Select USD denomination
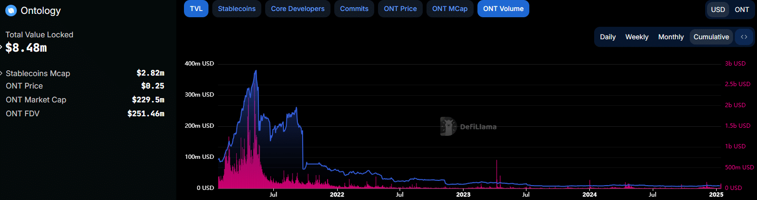This screenshot has width=757, height=200. pos(718,10)
